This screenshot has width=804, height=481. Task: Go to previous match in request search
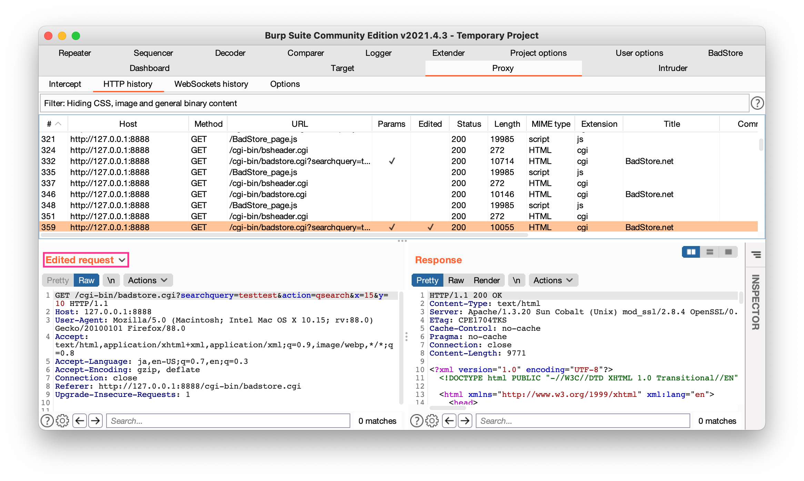point(80,421)
